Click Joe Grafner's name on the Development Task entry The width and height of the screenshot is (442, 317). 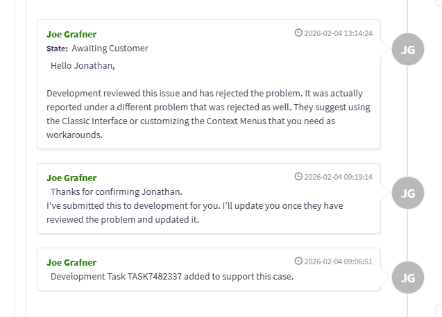[x=71, y=262]
